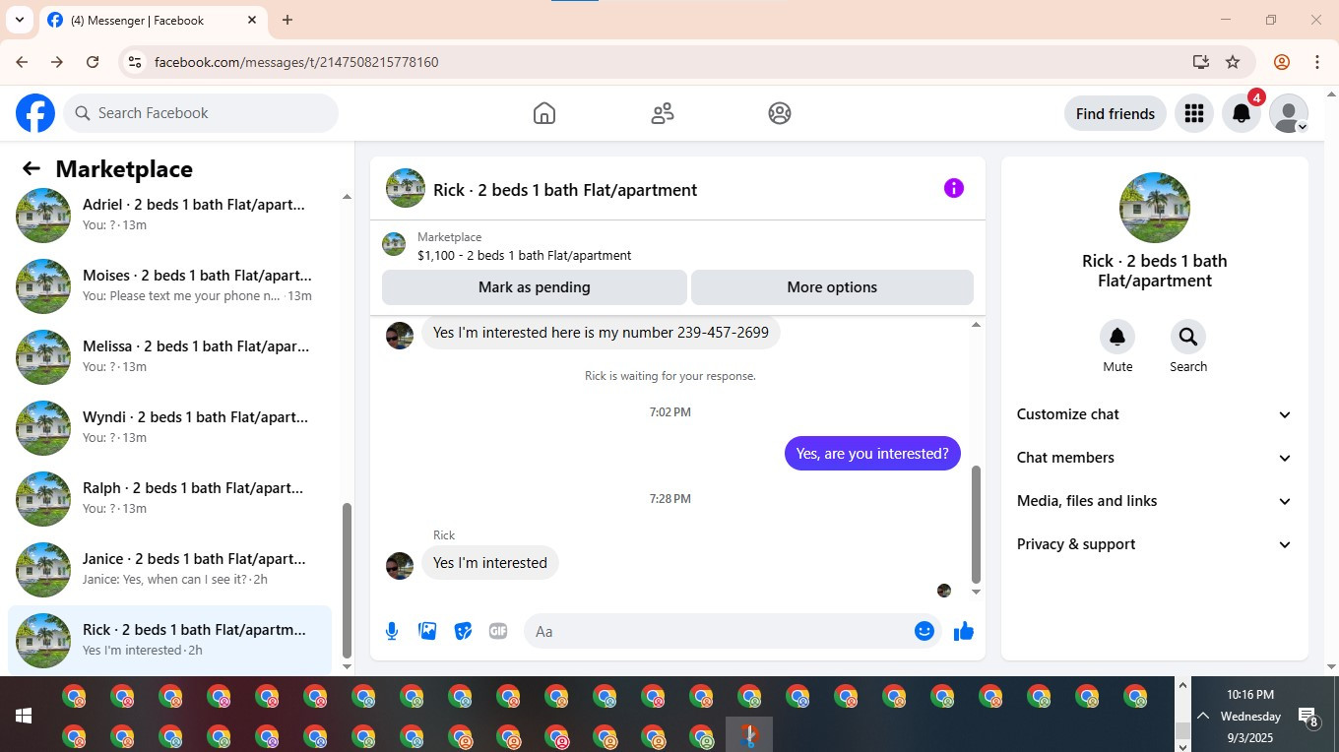The height and width of the screenshot is (752, 1339).
Task: Focus the Aa message input box
Action: coord(717,631)
